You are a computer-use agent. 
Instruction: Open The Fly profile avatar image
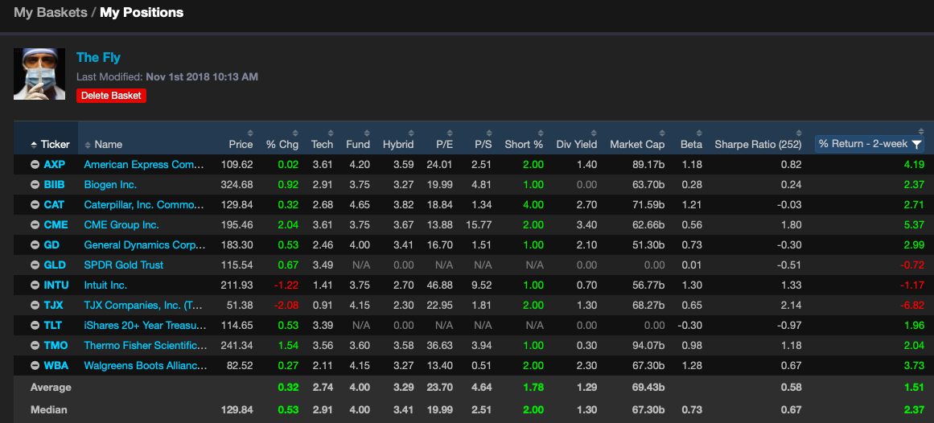(39, 74)
